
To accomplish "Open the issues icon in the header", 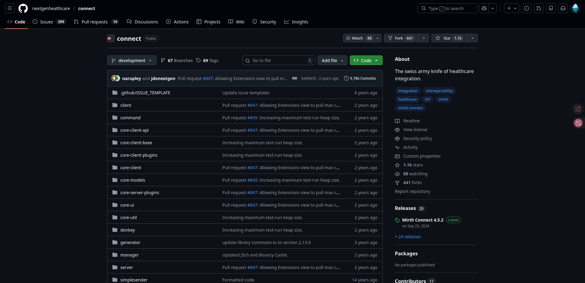I will [526, 8].
